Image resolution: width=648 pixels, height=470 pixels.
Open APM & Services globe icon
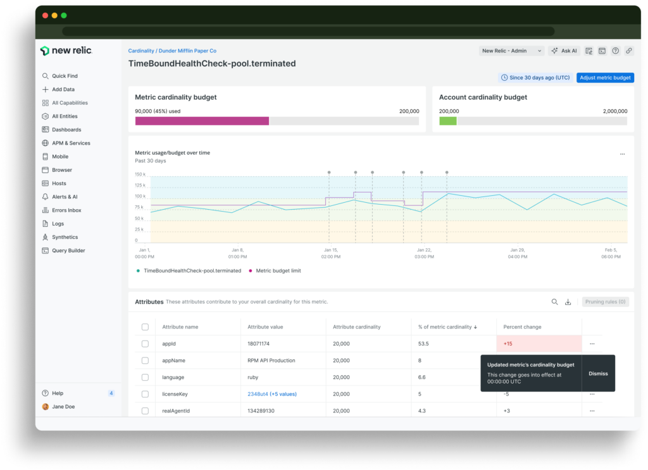point(45,143)
